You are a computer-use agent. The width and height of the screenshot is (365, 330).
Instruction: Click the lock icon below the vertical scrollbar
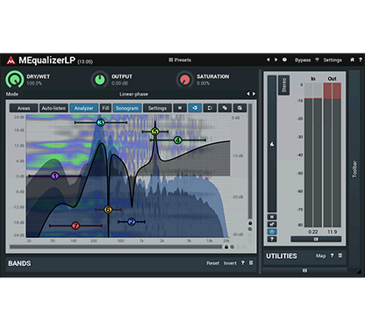coord(250,223)
